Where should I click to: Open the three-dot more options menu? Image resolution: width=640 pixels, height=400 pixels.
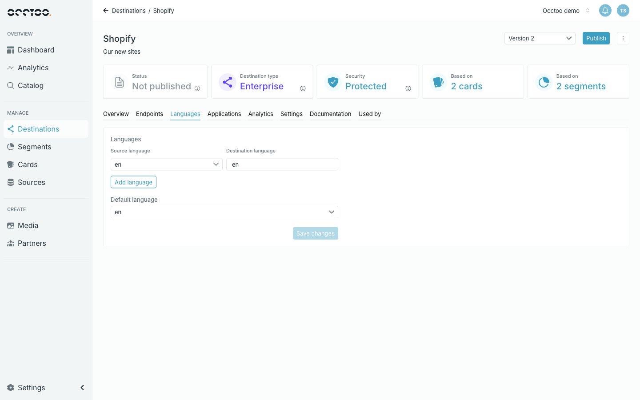623,38
